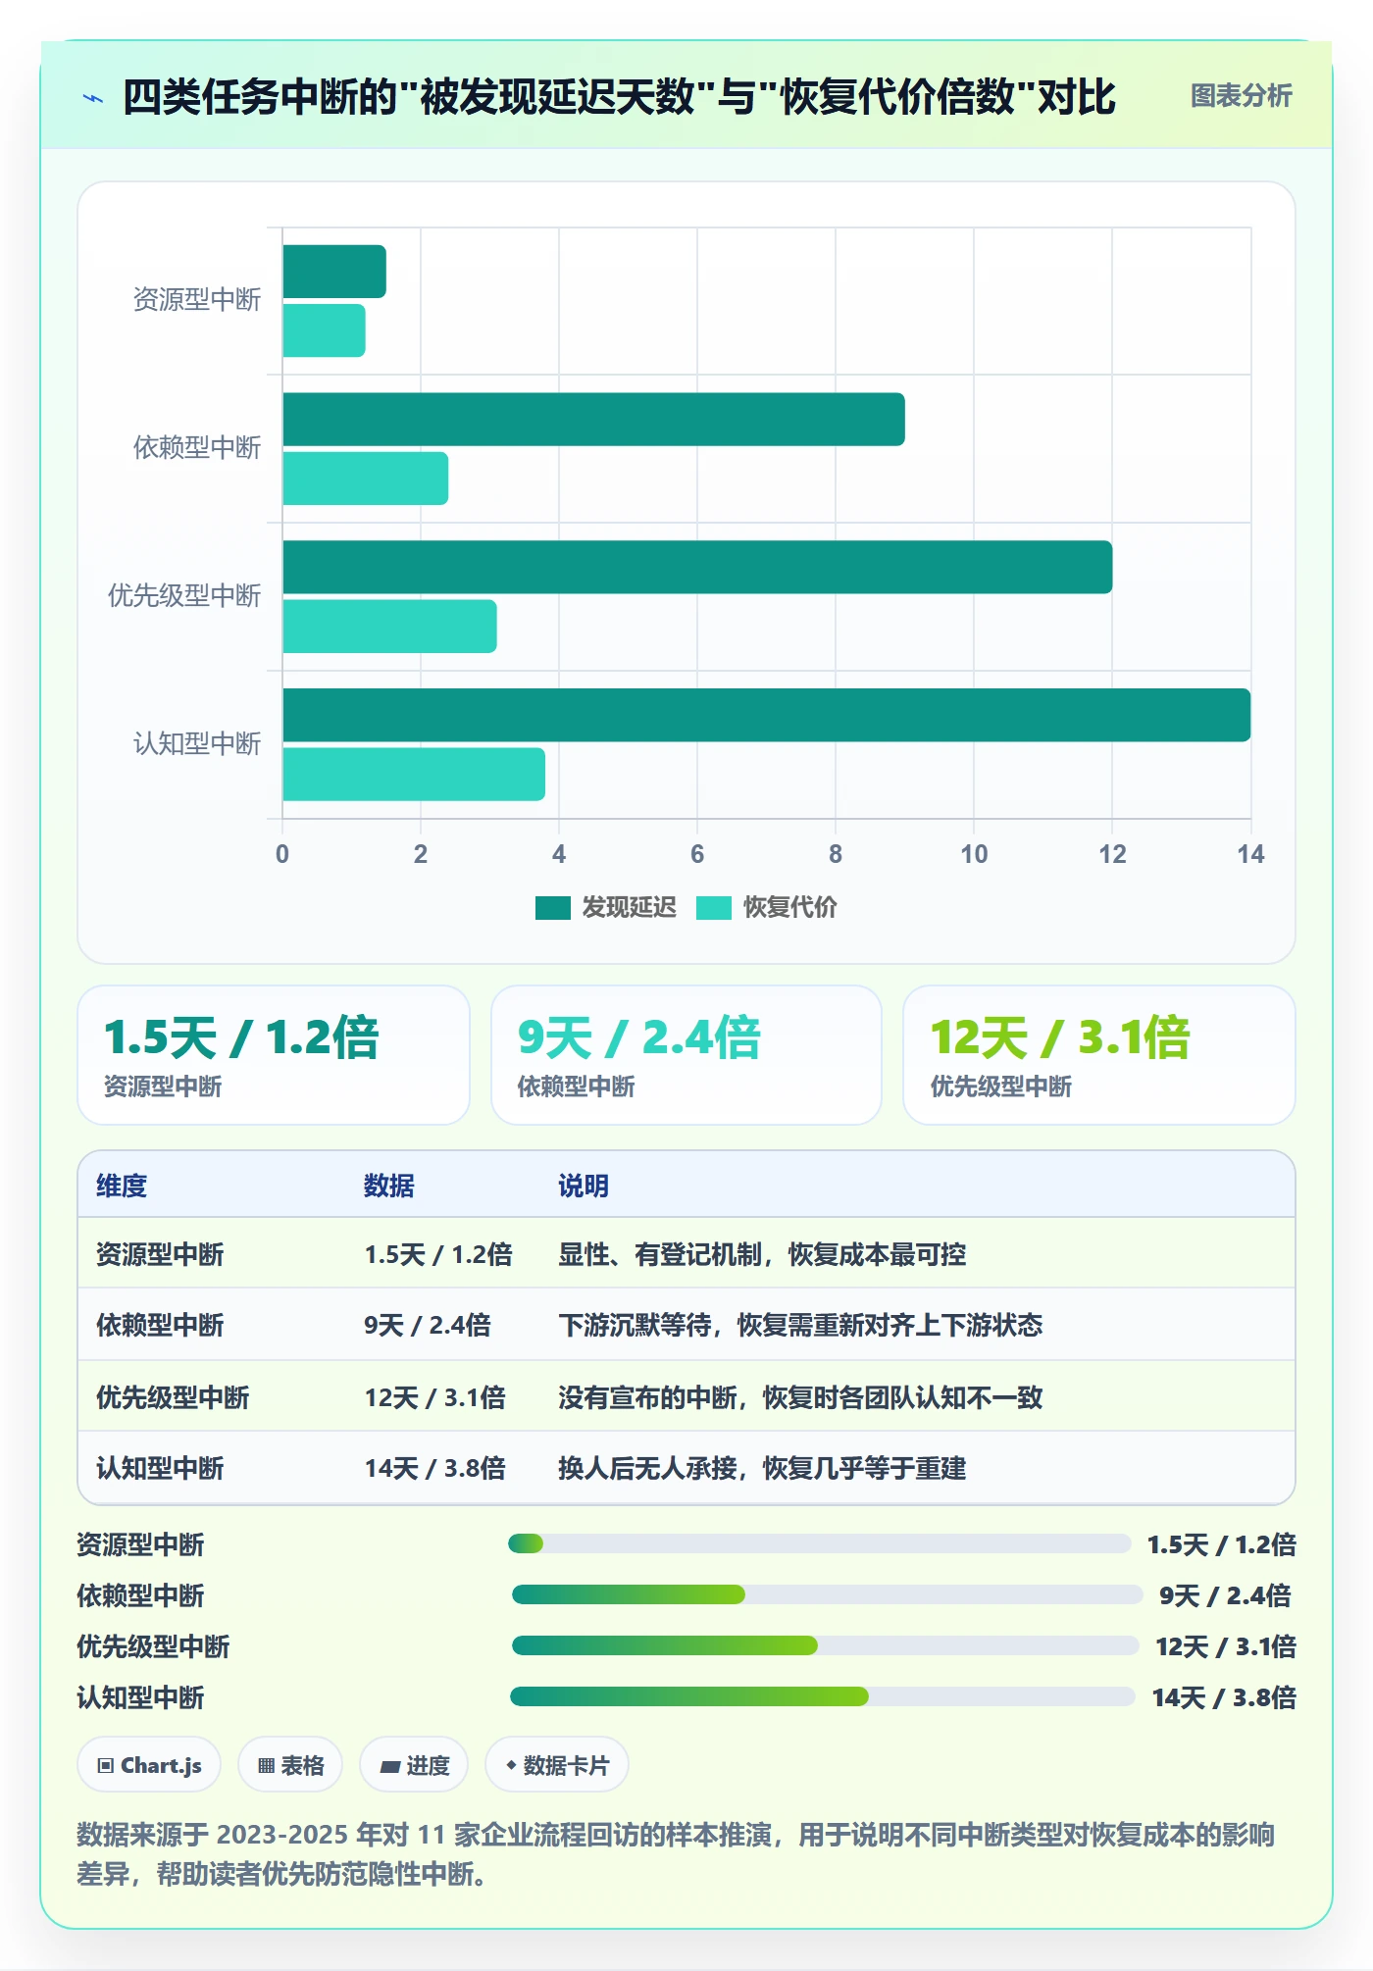Click the light teal 优先级型中断 chart bar
This screenshot has height=1971, width=1373.
pyautogui.click(x=390, y=627)
